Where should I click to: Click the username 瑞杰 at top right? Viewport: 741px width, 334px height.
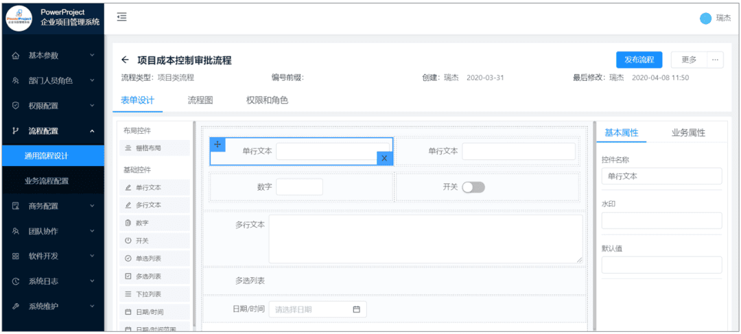723,19
